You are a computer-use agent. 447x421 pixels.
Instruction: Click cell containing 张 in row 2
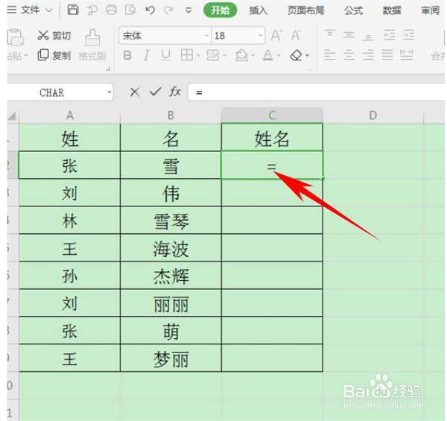coord(70,165)
